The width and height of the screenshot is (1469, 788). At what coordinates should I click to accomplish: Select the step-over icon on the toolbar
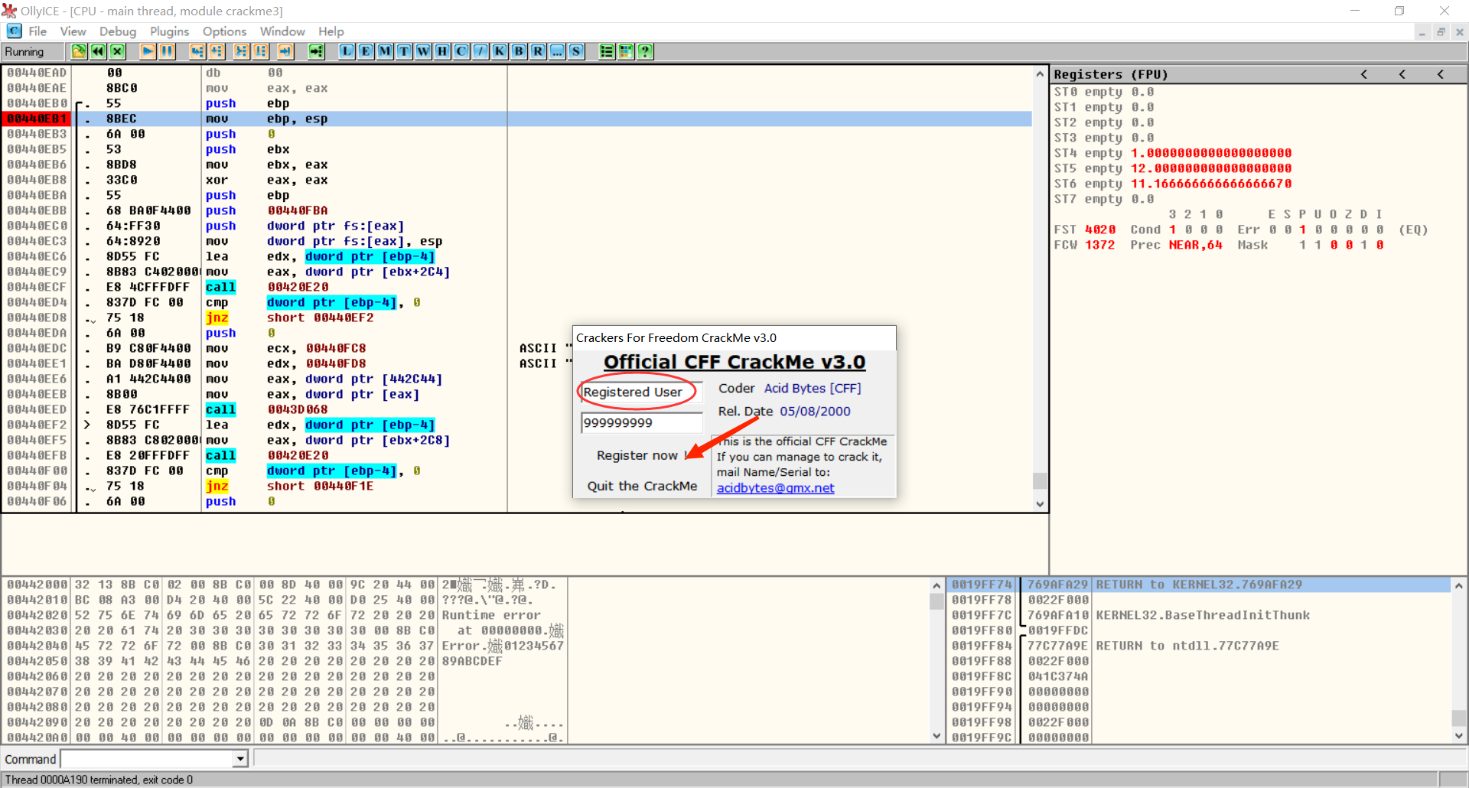pos(217,51)
